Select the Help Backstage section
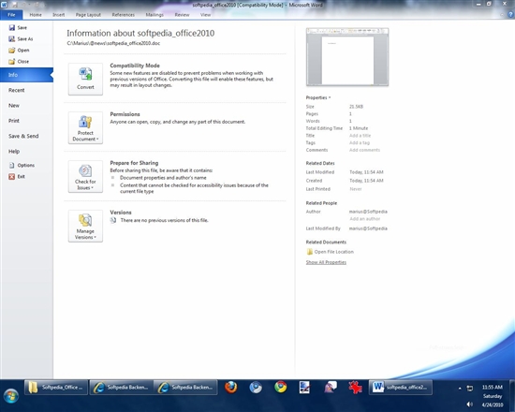Viewport: 515px width, 412px height. (26, 151)
